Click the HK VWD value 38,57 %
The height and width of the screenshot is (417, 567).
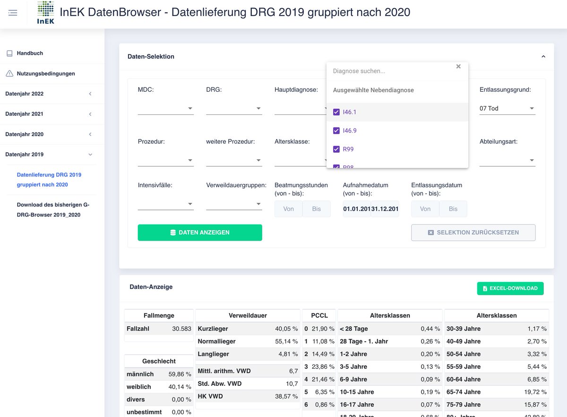pos(286,396)
